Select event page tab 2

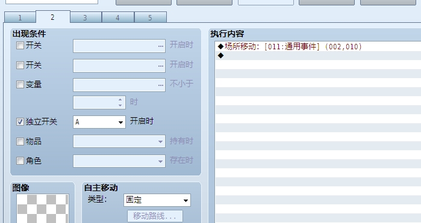click(52, 17)
